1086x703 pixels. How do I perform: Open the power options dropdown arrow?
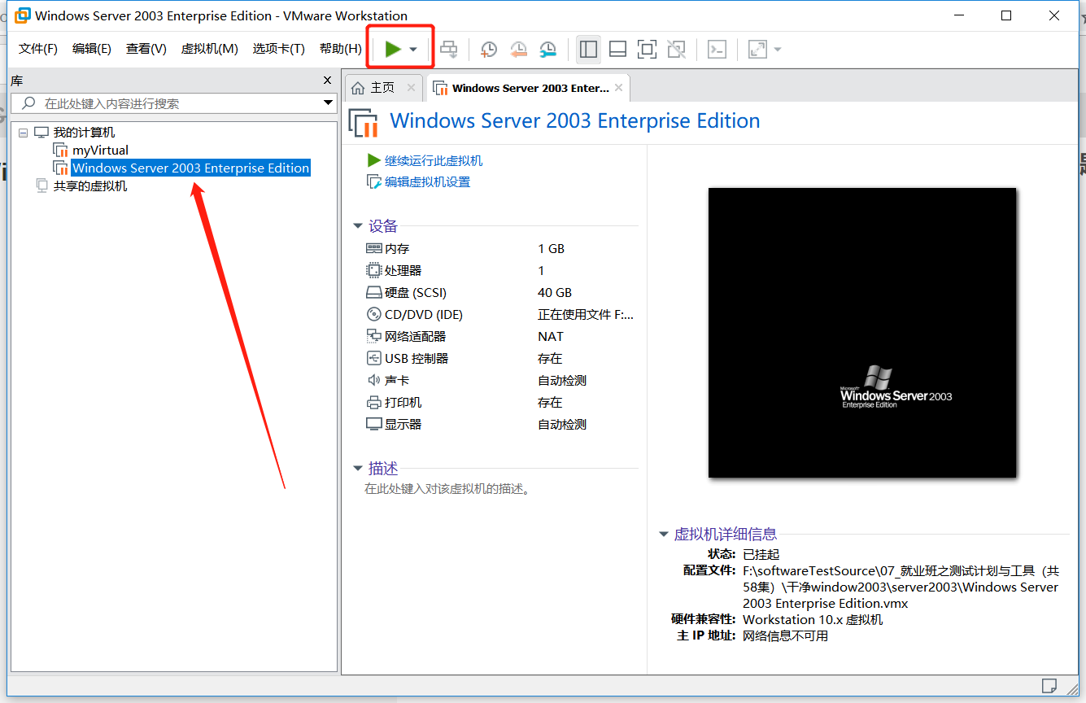click(x=413, y=50)
